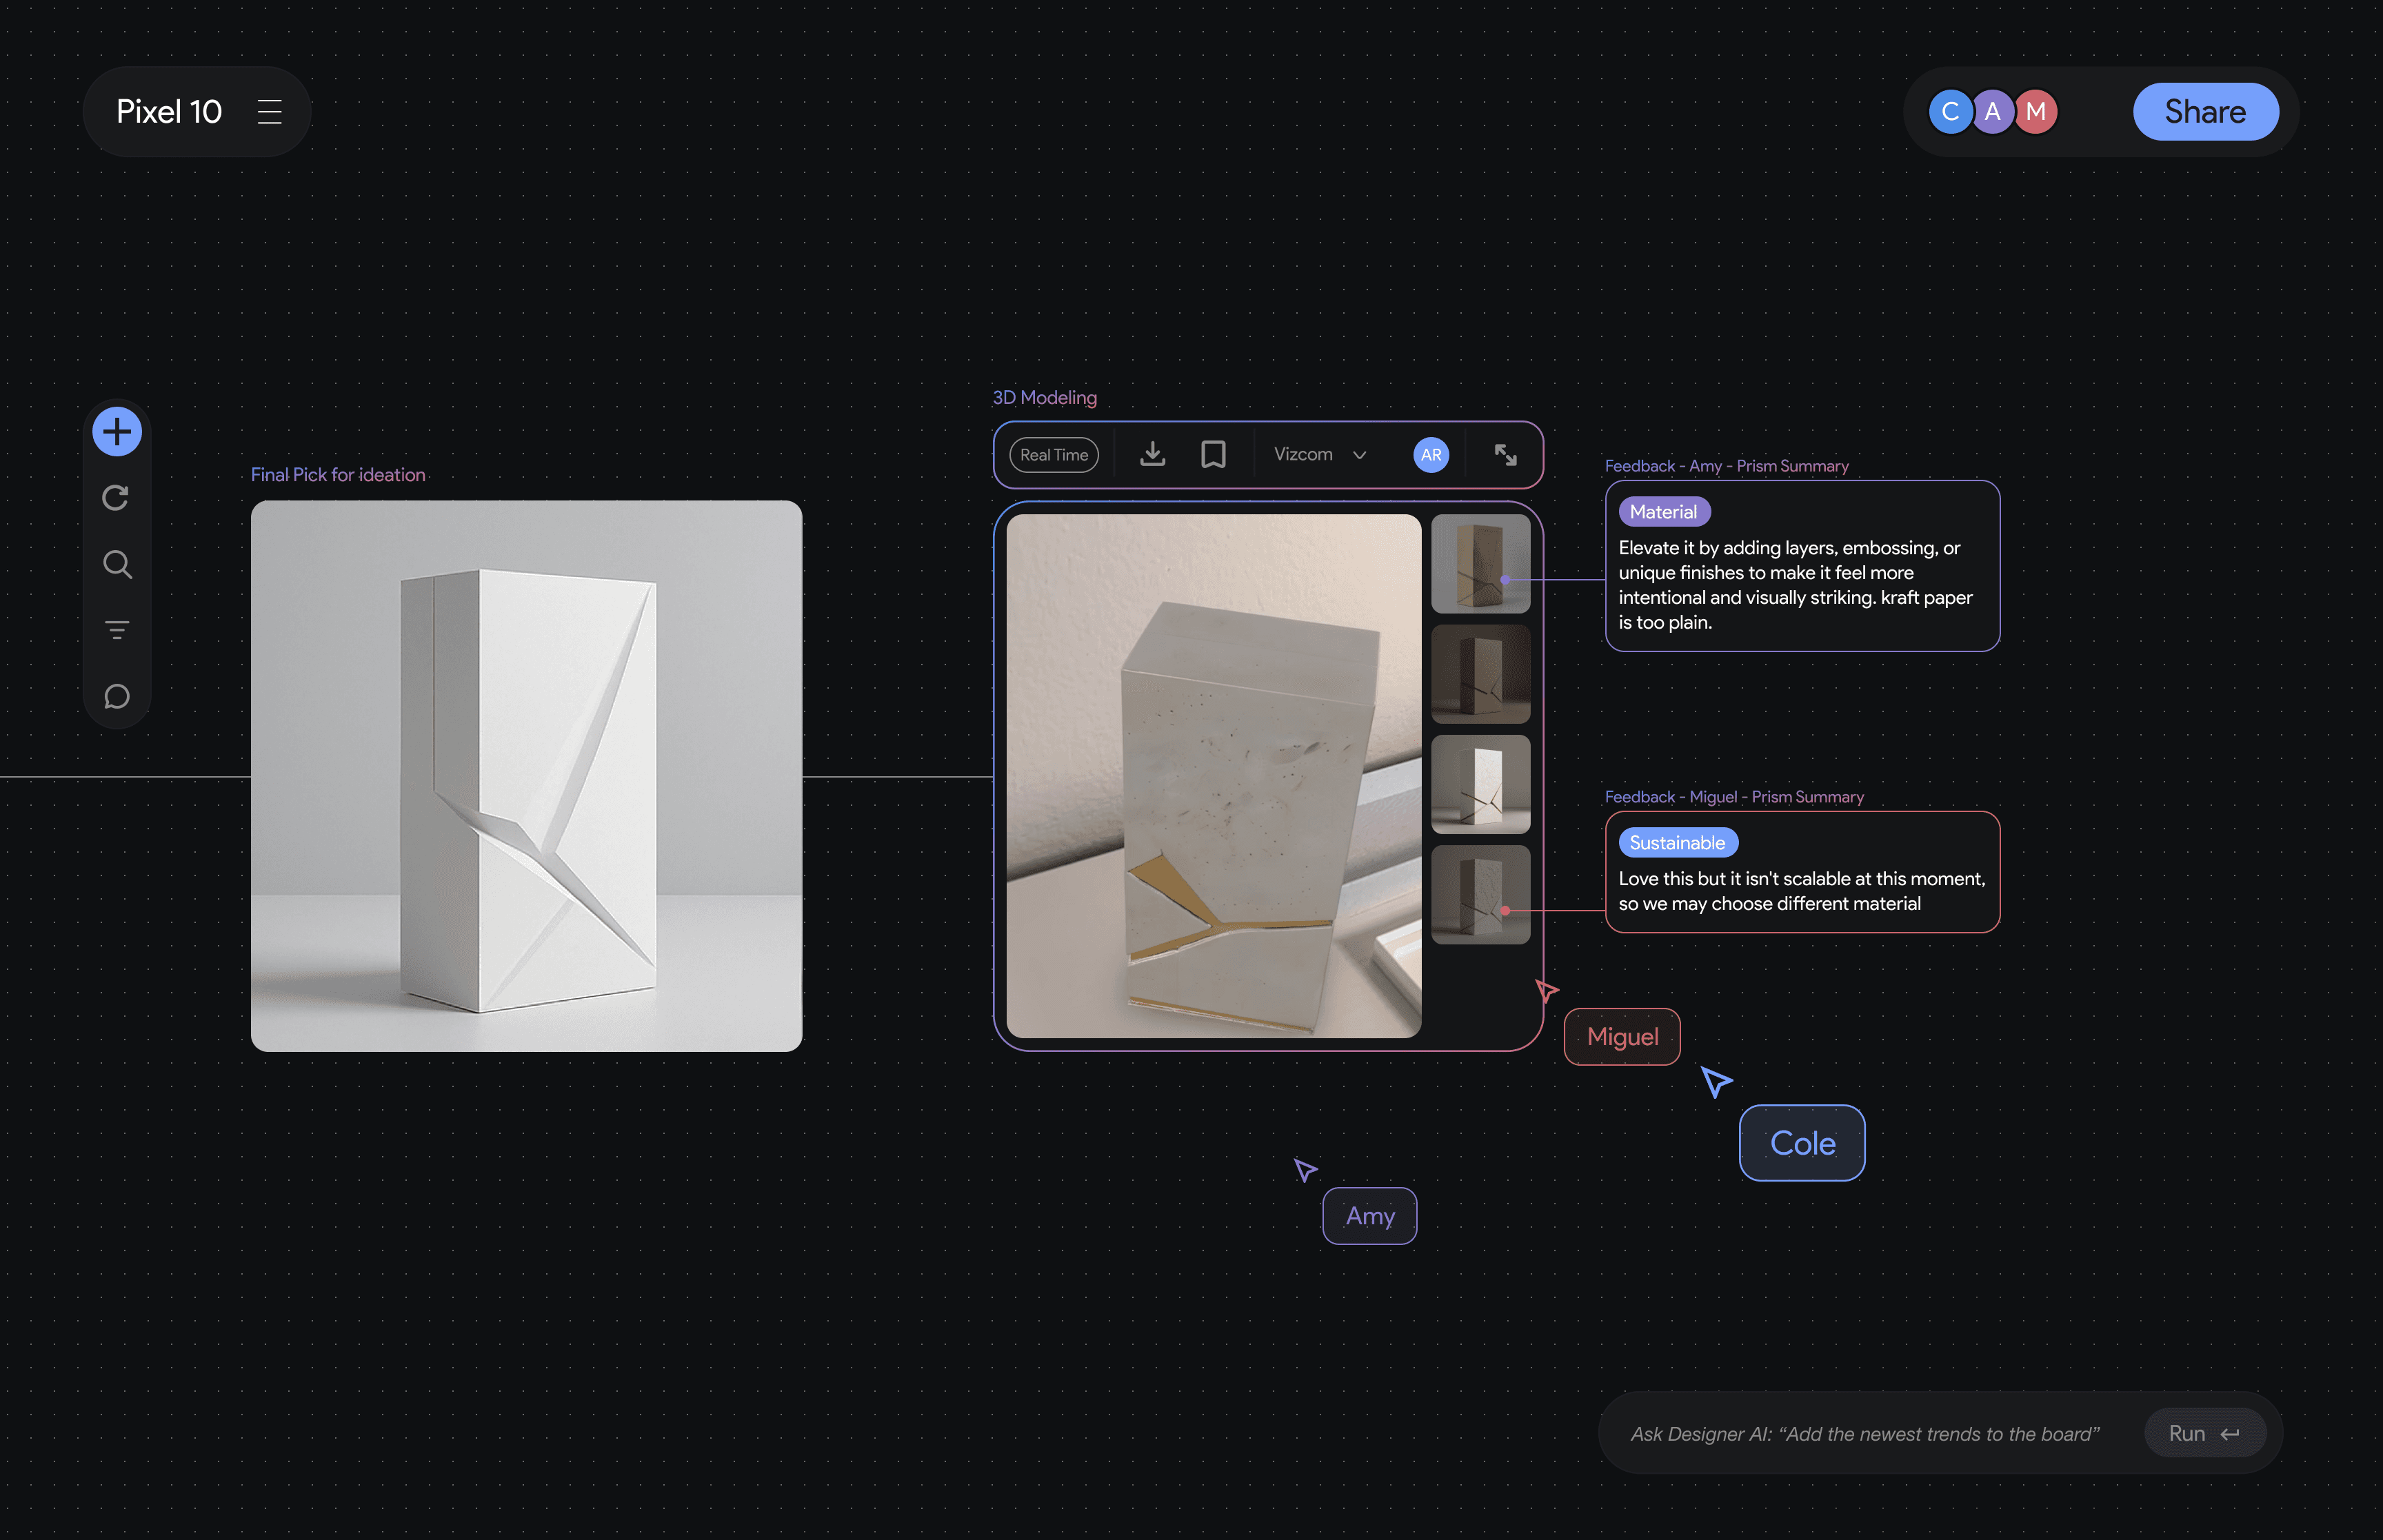Open the comment bubble tool

pyautogui.click(x=117, y=696)
